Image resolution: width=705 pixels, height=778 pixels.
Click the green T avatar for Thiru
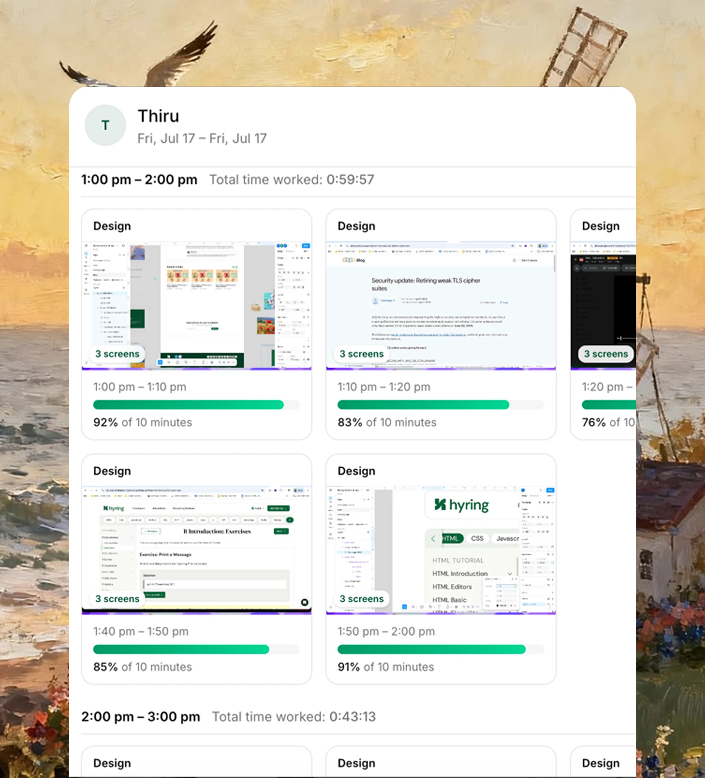[x=105, y=125]
